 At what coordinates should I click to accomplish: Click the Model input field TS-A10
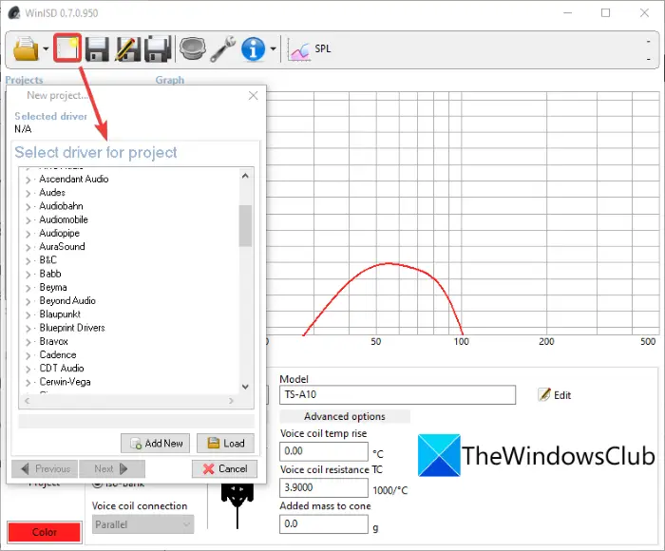coord(397,394)
